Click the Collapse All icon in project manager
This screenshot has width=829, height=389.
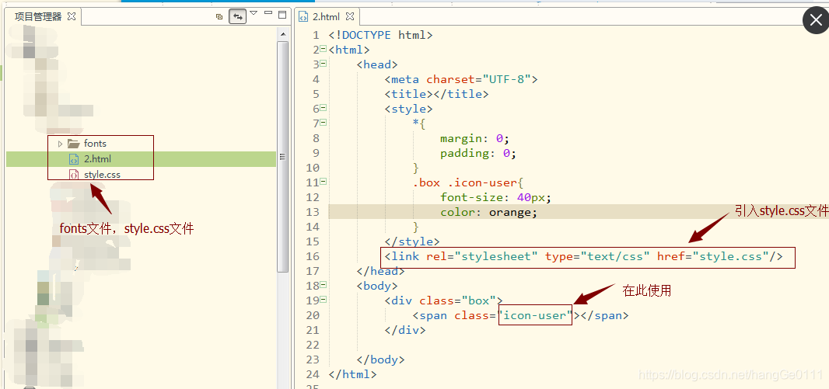click(x=219, y=16)
